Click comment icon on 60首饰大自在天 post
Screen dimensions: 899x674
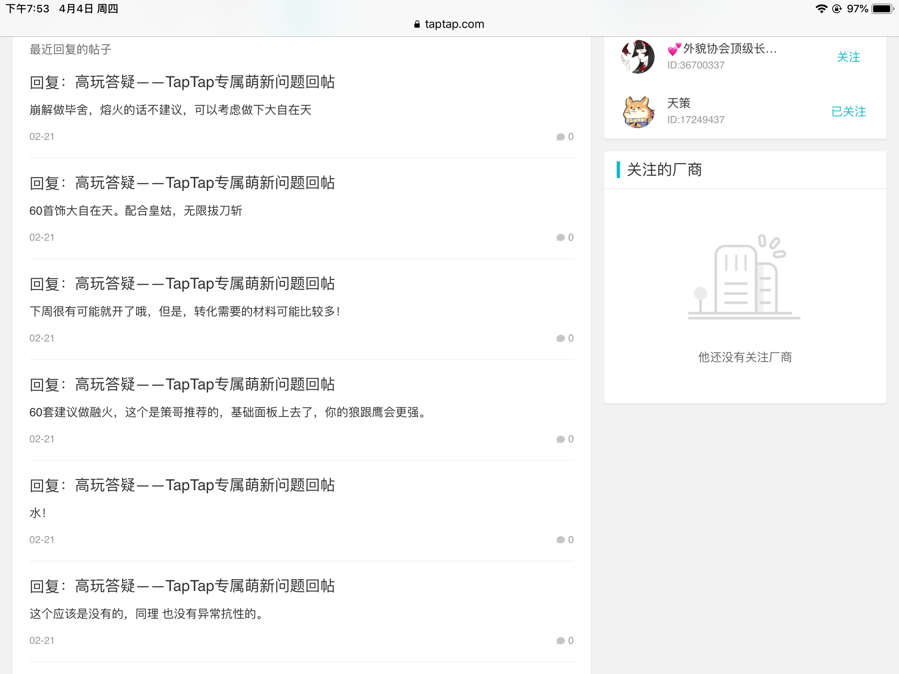(561, 237)
